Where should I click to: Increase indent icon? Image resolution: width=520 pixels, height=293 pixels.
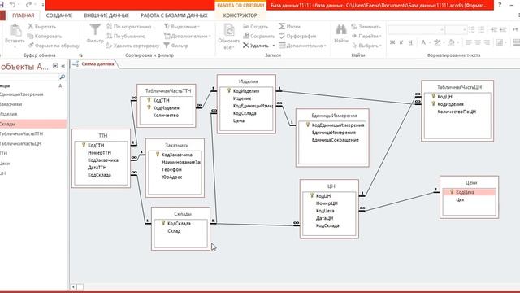(x=503, y=29)
